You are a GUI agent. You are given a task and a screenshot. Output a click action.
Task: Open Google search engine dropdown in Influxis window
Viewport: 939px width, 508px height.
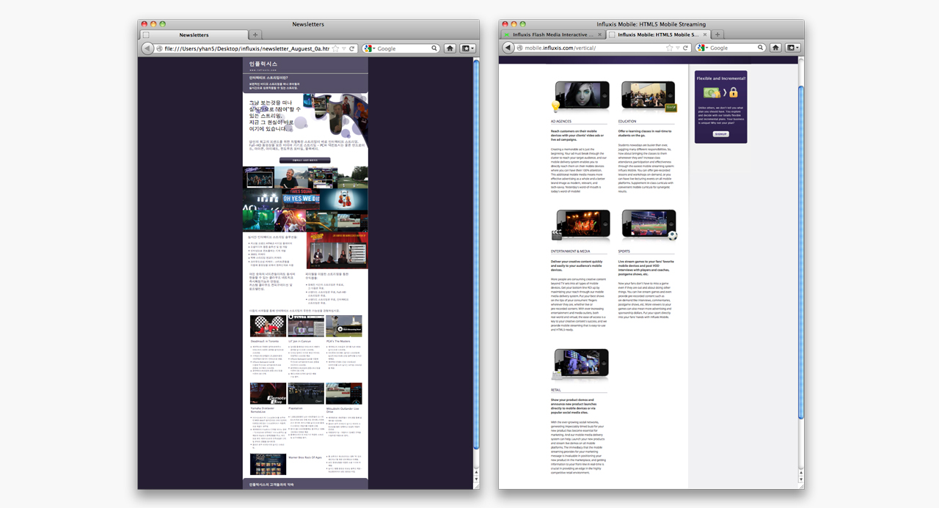[702, 48]
